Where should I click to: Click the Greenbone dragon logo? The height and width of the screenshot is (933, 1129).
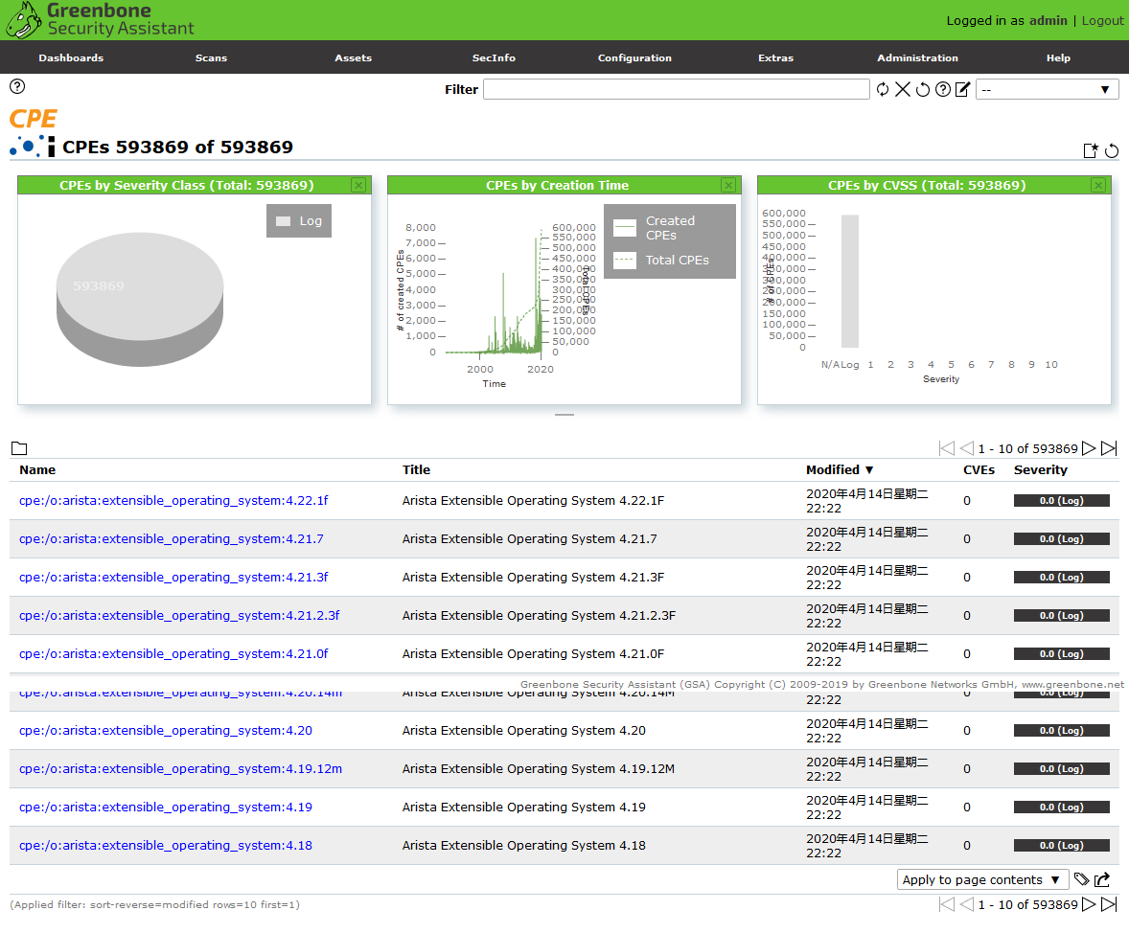pyautogui.click(x=23, y=19)
